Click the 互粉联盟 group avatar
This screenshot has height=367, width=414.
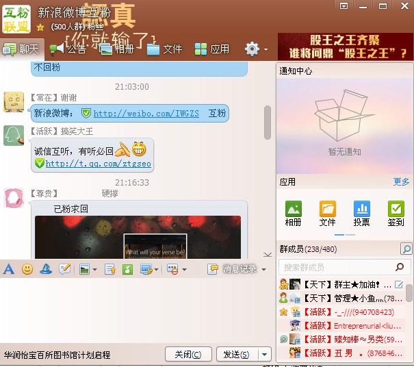click(16, 19)
